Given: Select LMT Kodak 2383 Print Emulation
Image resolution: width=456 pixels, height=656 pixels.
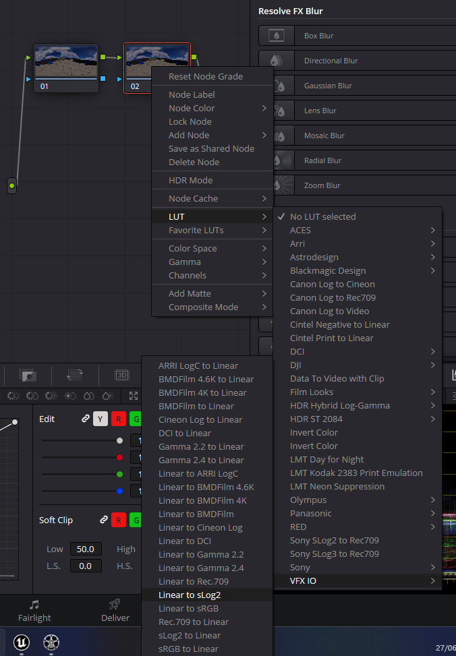Looking at the screenshot, I should tap(358, 473).
